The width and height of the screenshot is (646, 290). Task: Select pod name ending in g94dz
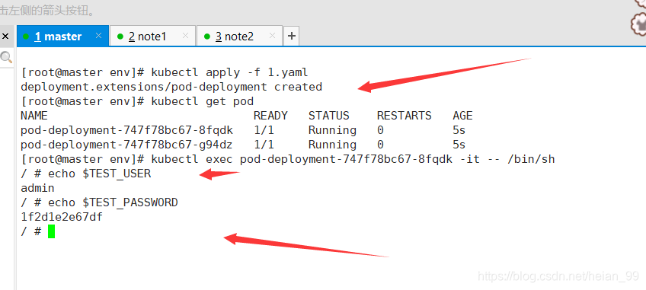127,145
